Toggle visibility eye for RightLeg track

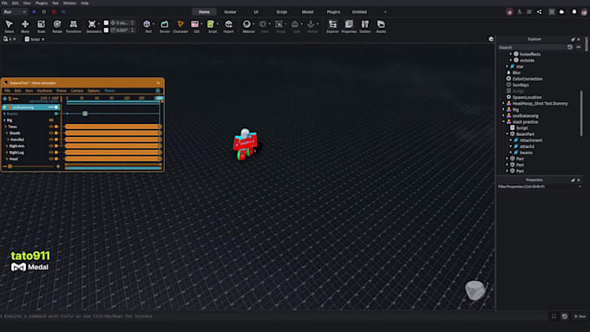click(51, 153)
